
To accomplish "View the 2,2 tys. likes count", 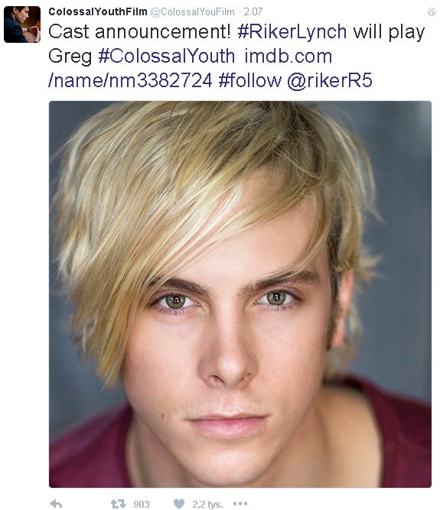I will click(x=207, y=504).
